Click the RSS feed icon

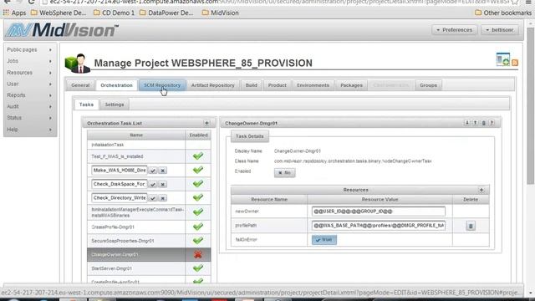(515, 63)
